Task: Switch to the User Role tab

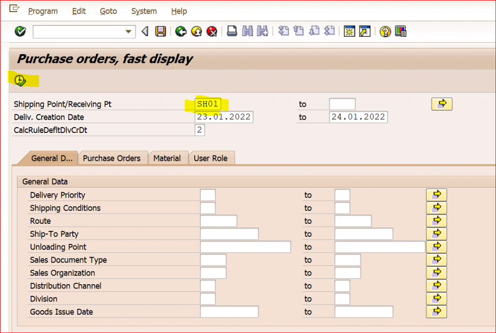Action: tap(211, 158)
